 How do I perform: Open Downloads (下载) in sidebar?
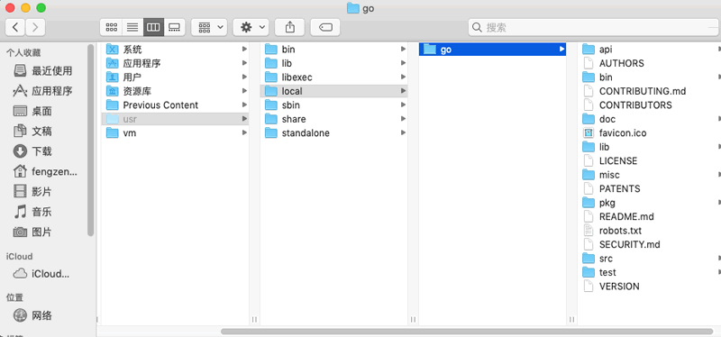41,151
